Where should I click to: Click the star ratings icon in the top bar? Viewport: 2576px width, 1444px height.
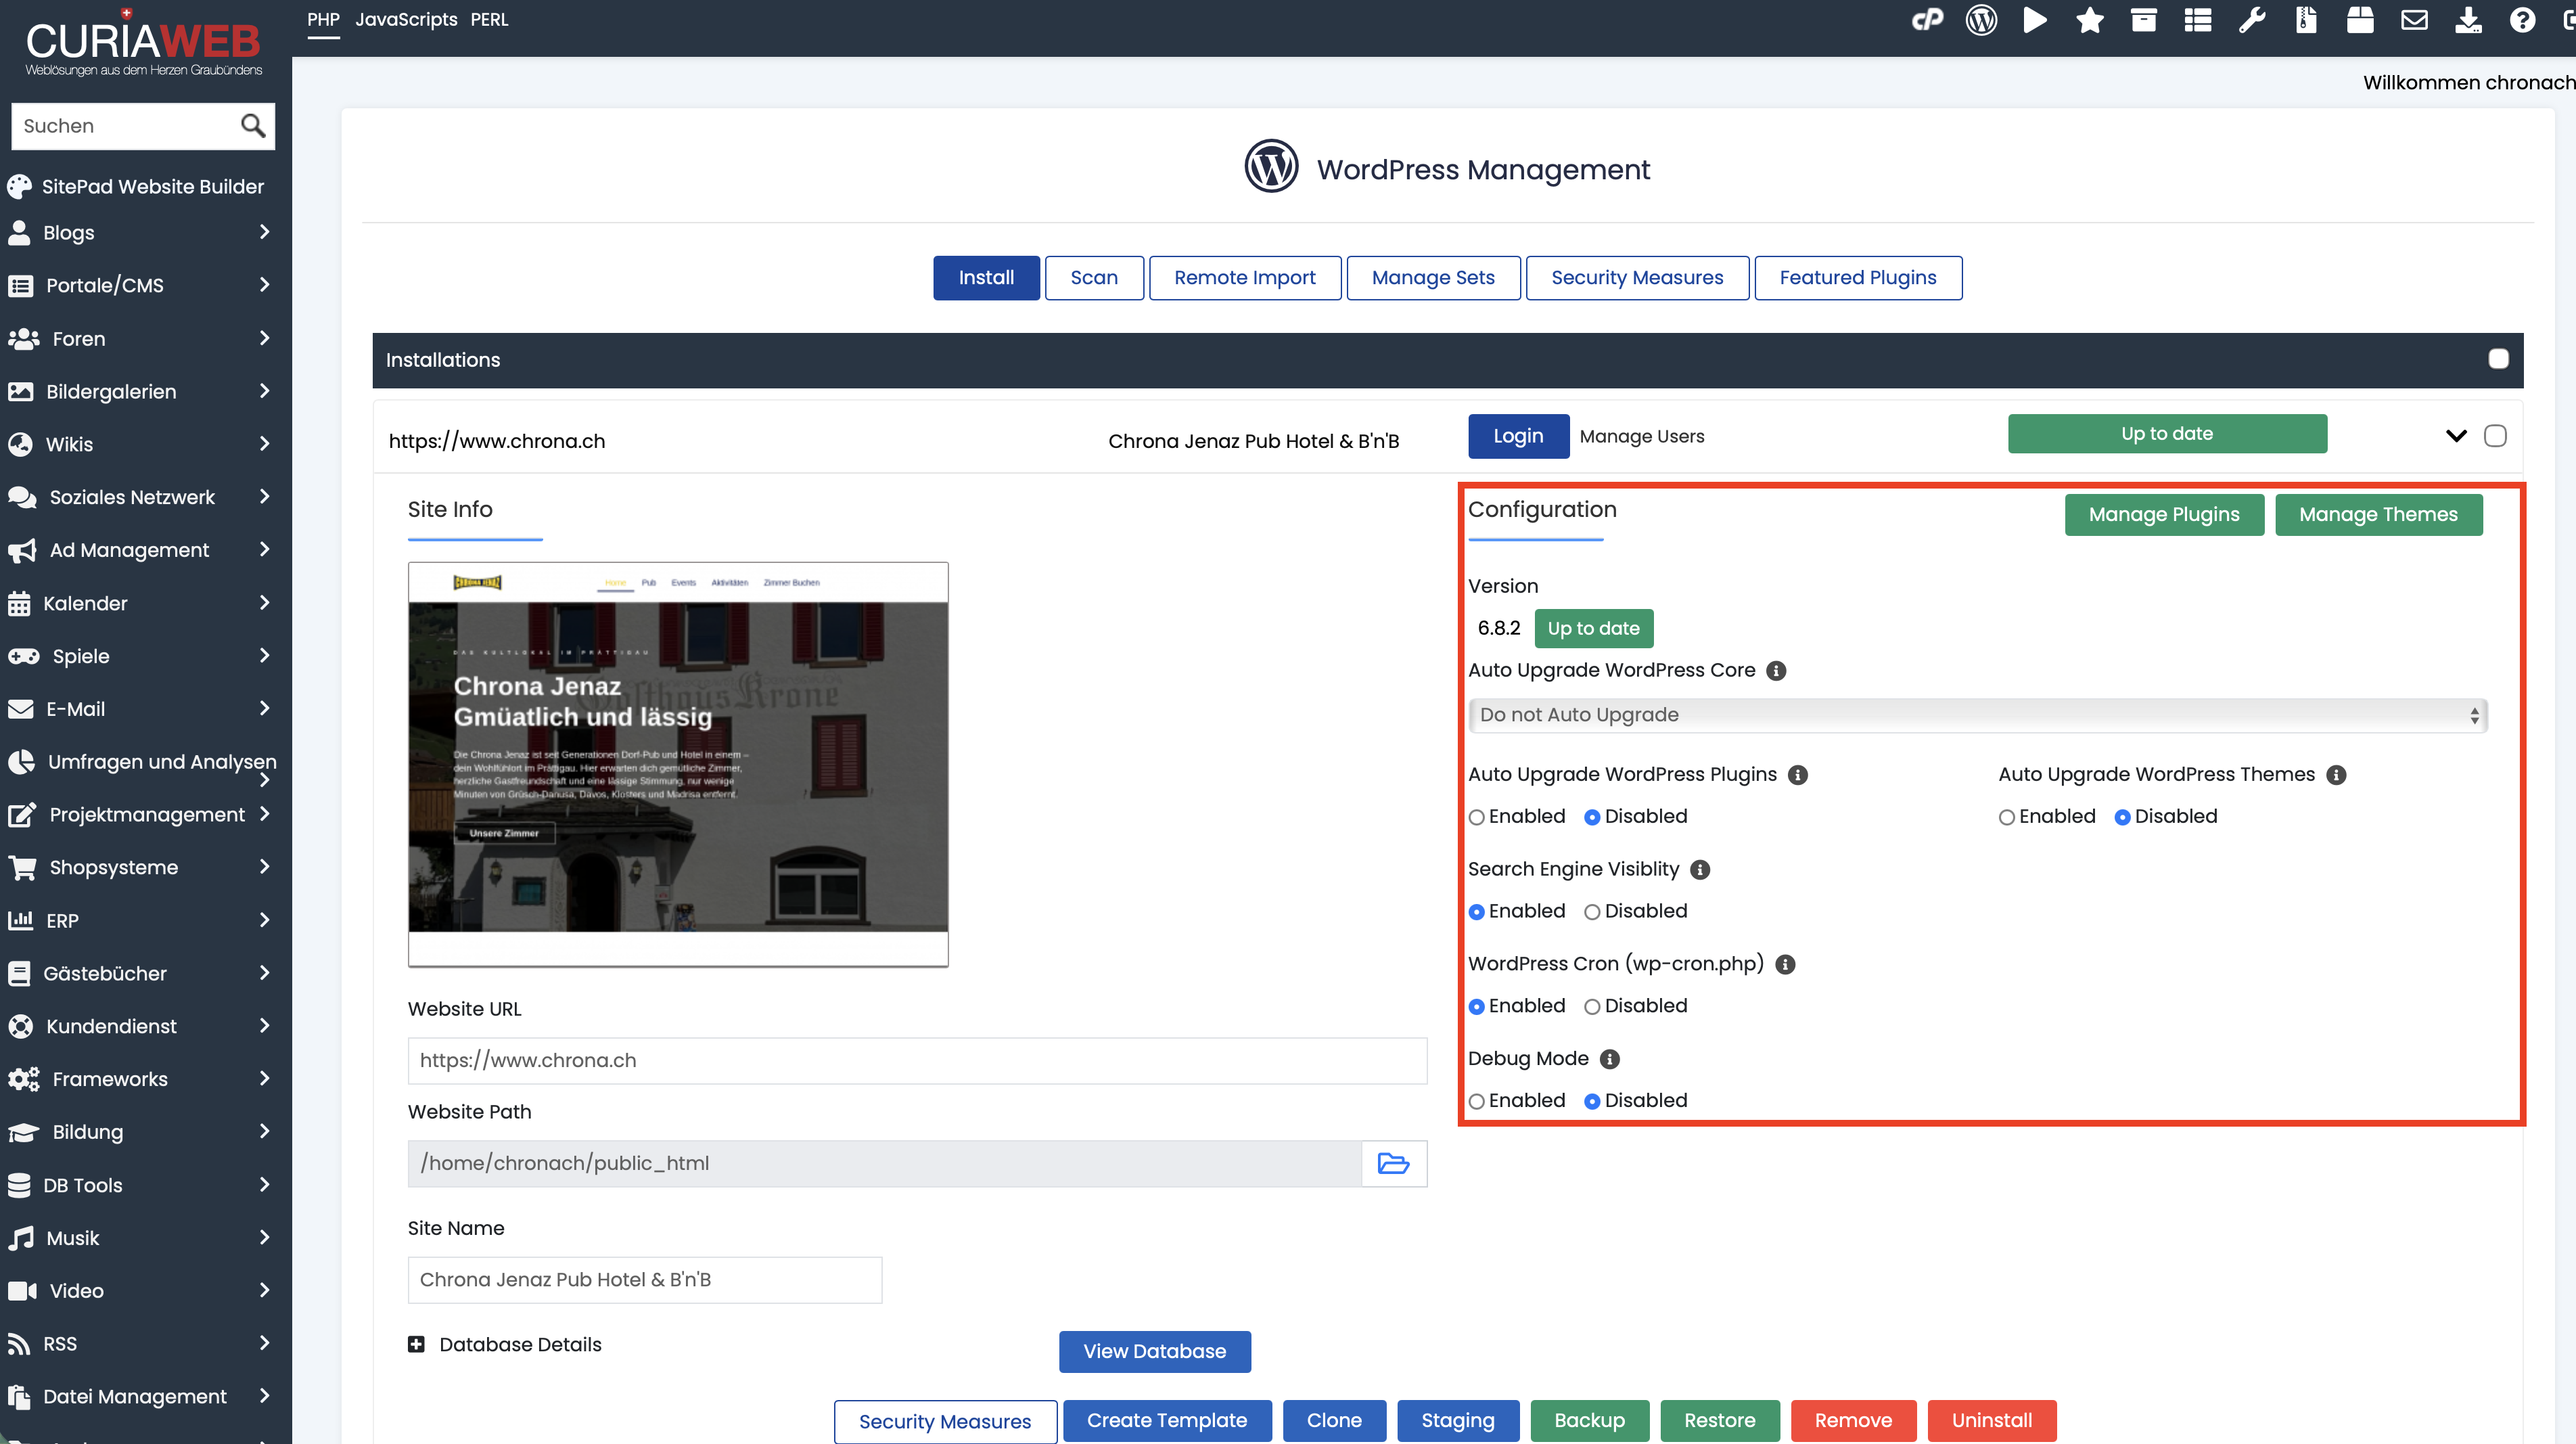(2089, 20)
